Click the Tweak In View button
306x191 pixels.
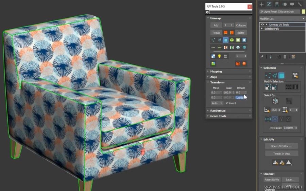click(x=281, y=154)
